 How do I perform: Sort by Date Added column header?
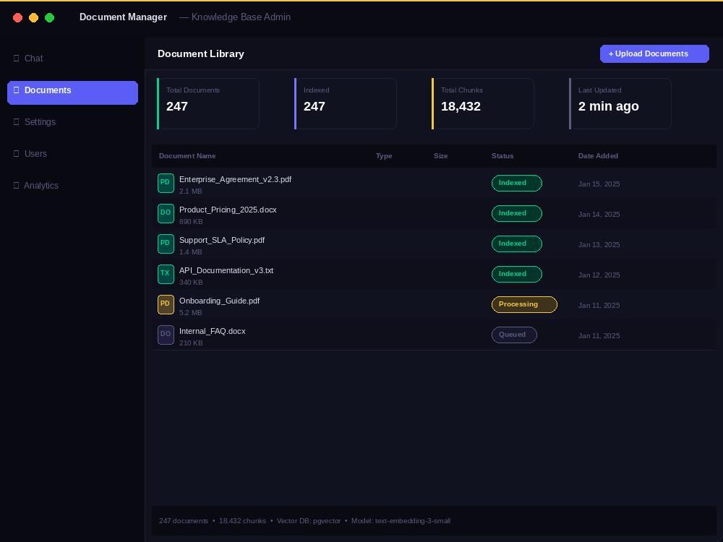point(598,156)
